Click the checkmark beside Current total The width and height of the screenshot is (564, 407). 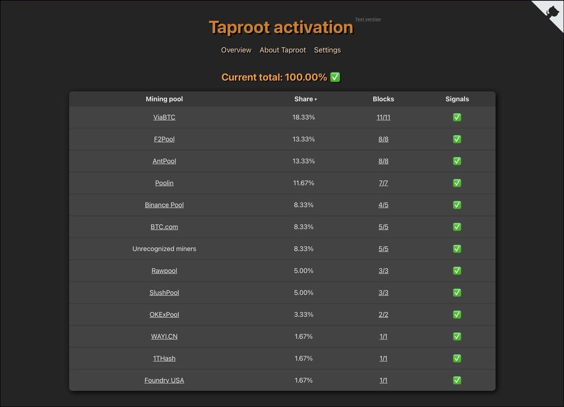335,77
